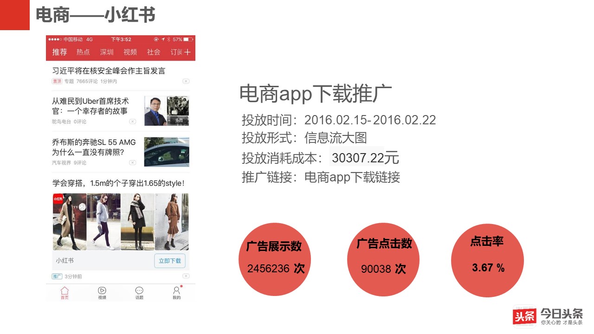This screenshot has width=594, height=334.
Task: Dismiss the 小红书 ad with its X icon
Action: pos(186,276)
